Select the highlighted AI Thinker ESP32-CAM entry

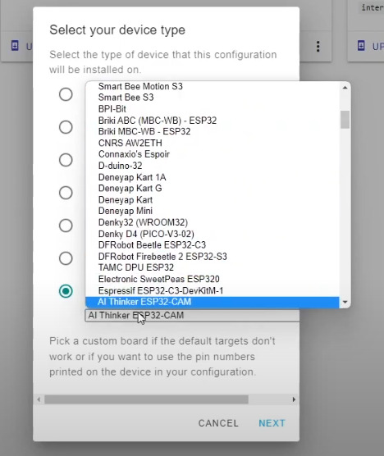pyautogui.click(x=213, y=302)
